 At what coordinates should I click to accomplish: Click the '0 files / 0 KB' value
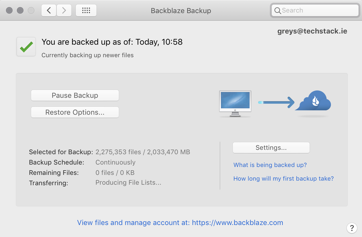pyautogui.click(x=115, y=173)
